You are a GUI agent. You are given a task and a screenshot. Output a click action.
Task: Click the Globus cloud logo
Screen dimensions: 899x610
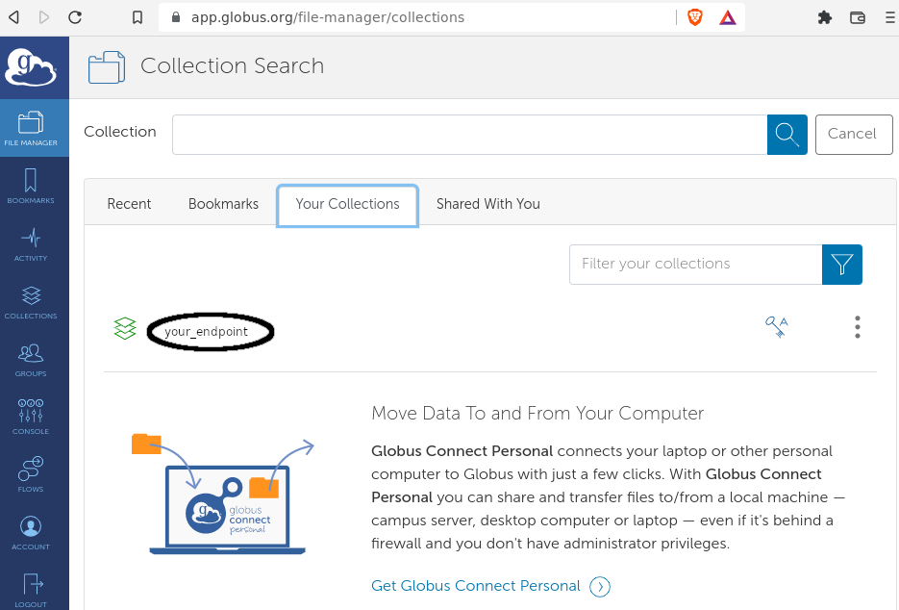31,67
